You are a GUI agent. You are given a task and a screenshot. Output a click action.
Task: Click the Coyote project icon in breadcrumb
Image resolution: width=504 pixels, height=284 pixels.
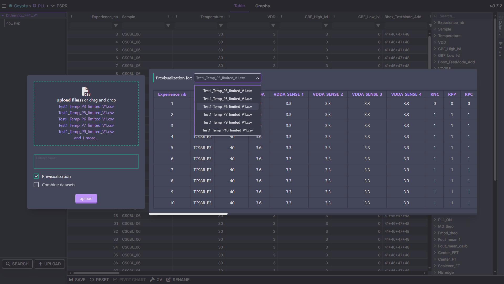pos(10,6)
